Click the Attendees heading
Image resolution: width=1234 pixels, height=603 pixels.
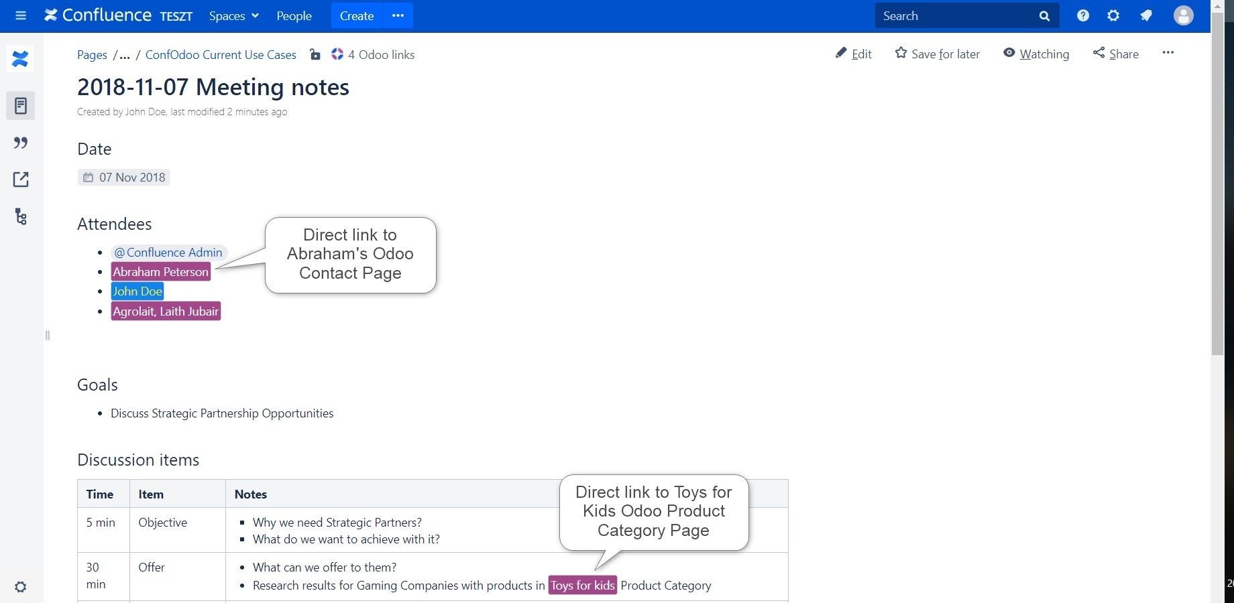(115, 224)
